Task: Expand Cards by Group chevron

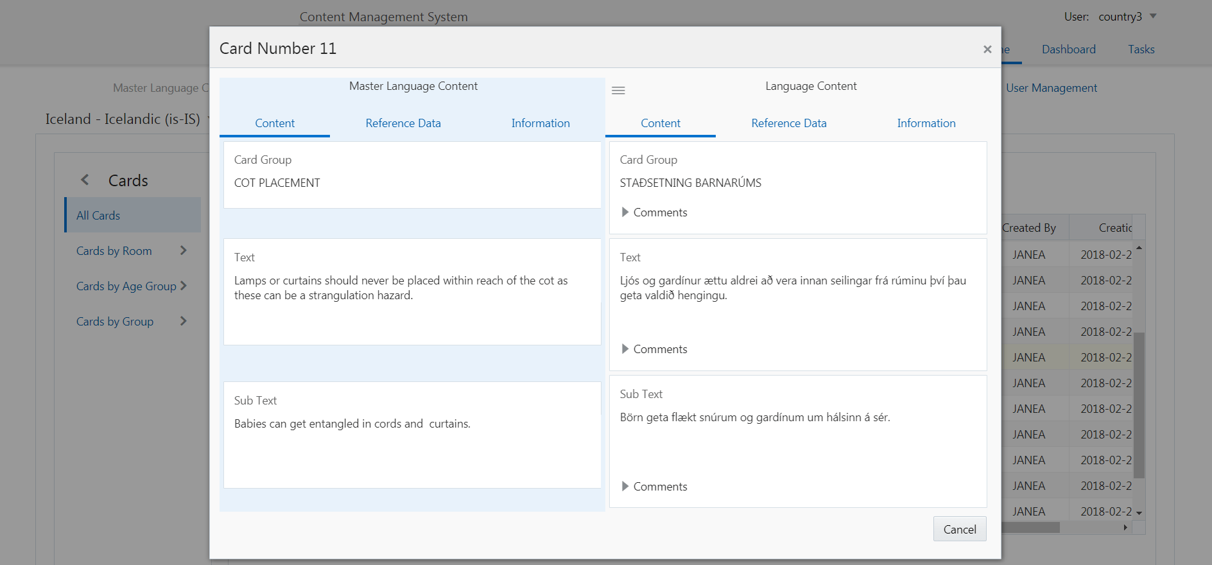Action: (184, 321)
